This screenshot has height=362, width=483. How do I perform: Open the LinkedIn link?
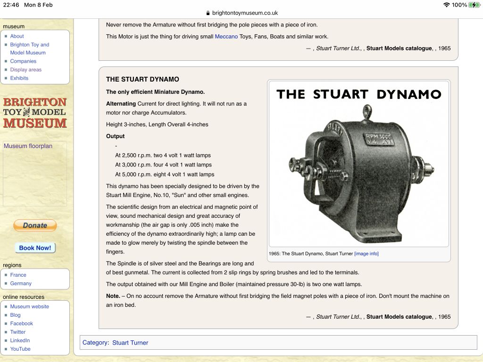[x=20, y=340]
